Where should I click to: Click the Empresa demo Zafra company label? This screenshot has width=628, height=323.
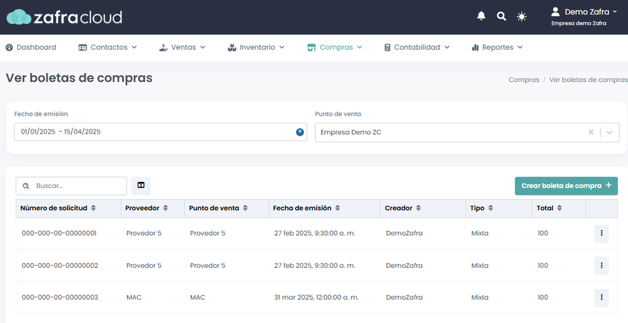579,23
